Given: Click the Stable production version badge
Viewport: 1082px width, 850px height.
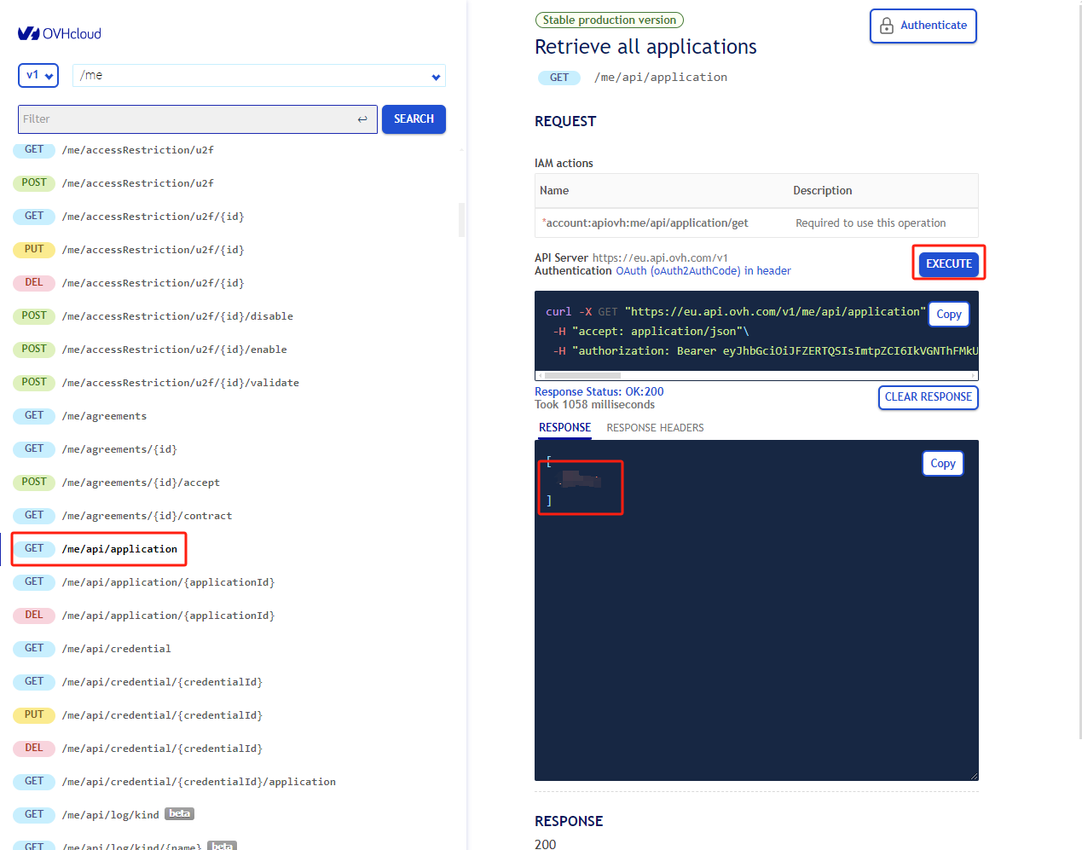Looking at the screenshot, I should (610, 20).
